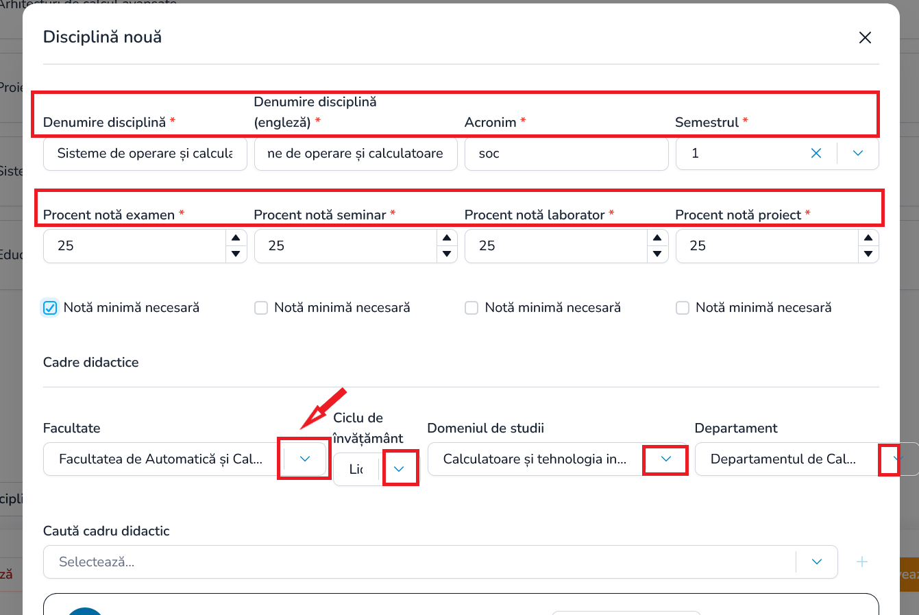The height and width of the screenshot is (615, 919).
Task: Click the Disciplină nouă dialog title
Action: click(102, 37)
